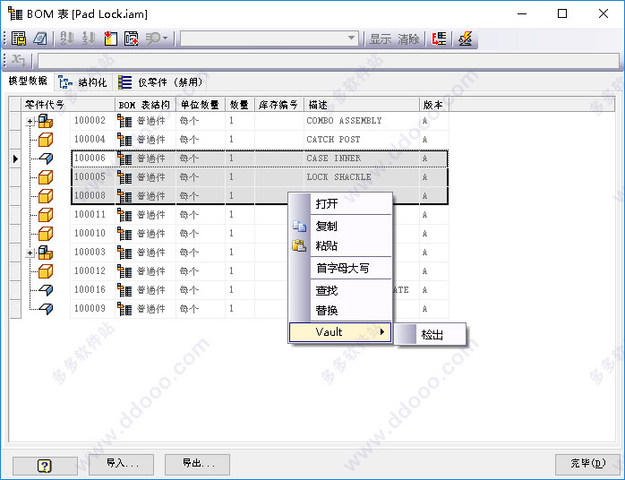
Task: Click the toolbar icon with the red arrow
Action: tap(110, 39)
